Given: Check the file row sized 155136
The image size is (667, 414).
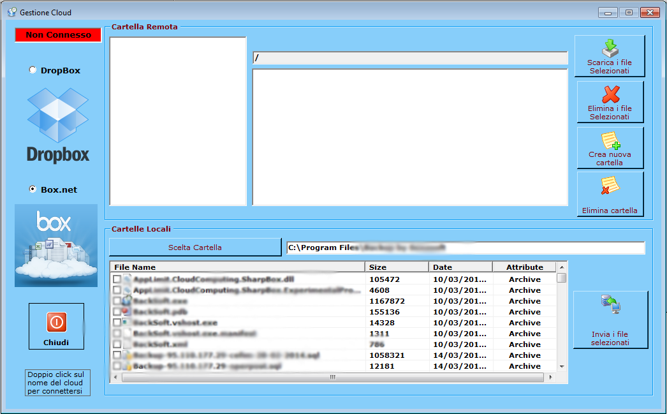Looking at the screenshot, I should pyautogui.click(x=117, y=312).
